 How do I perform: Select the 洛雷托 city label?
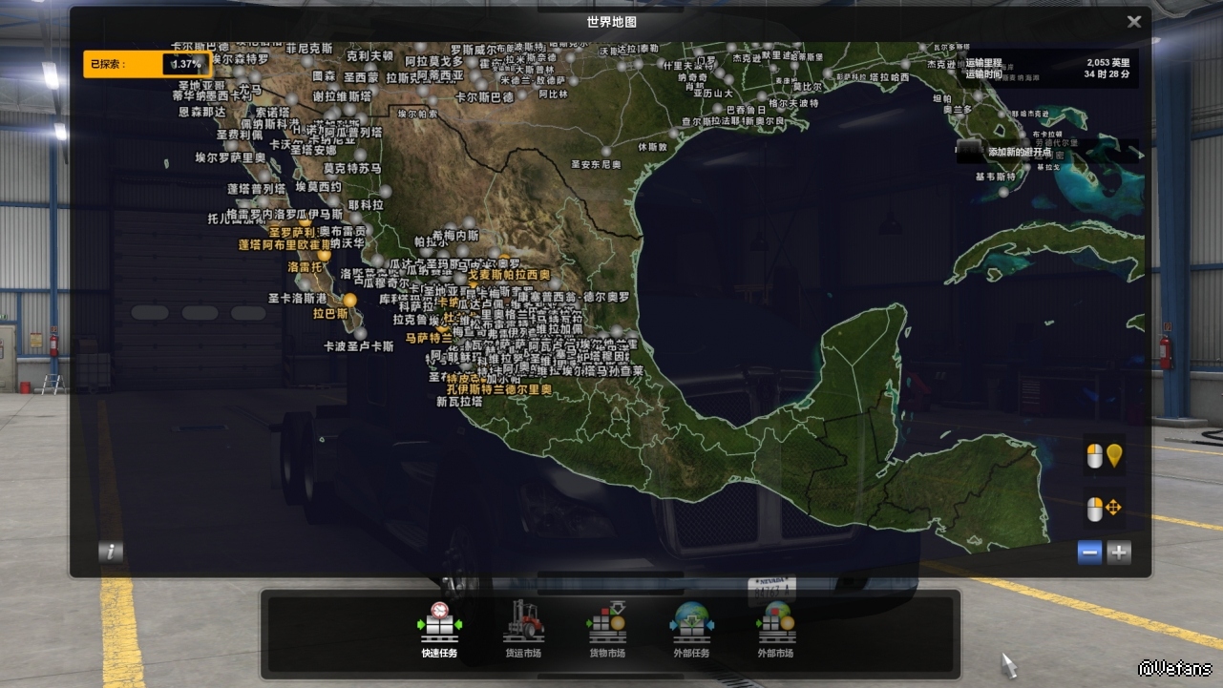306,268
